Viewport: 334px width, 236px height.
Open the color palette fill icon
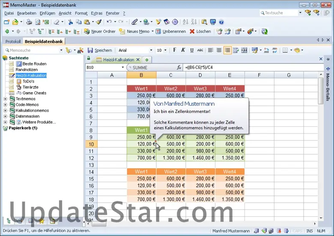(x=297, y=50)
